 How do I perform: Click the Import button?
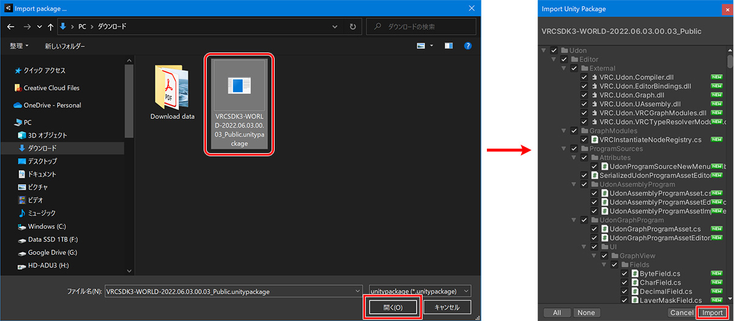[x=713, y=312]
